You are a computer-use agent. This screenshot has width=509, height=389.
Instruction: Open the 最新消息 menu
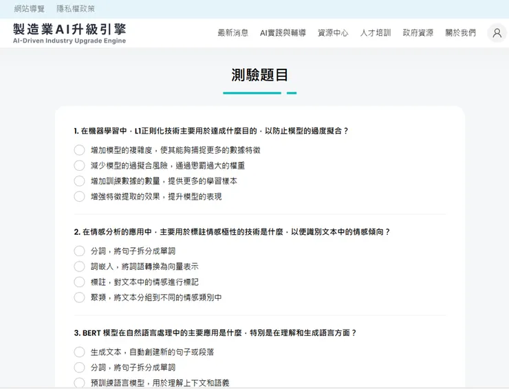point(233,33)
